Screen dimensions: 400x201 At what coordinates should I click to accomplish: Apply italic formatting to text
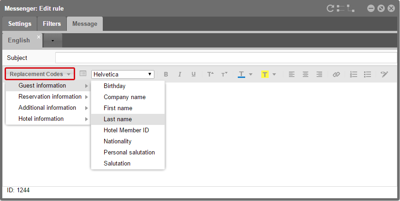pyautogui.click(x=180, y=74)
